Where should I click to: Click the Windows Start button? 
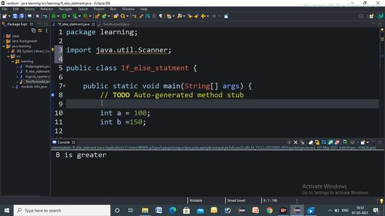click(x=7, y=211)
